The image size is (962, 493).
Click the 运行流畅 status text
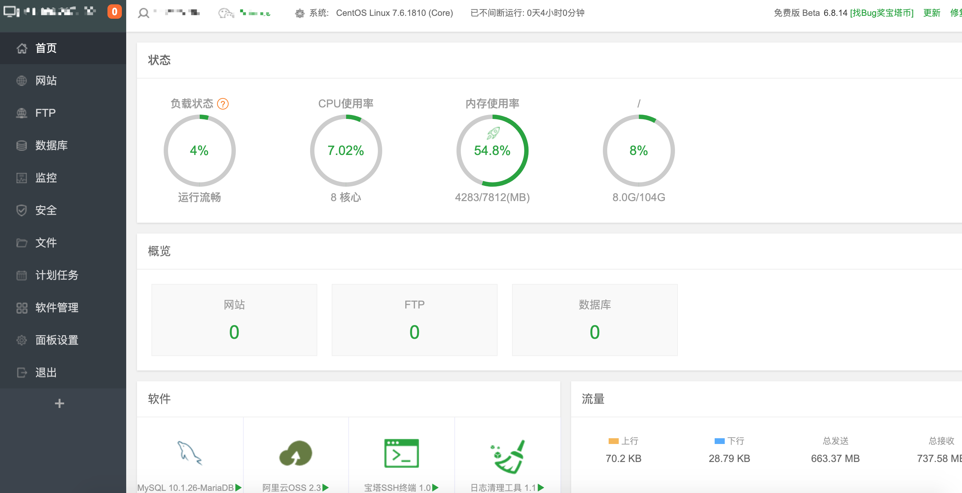[199, 197]
